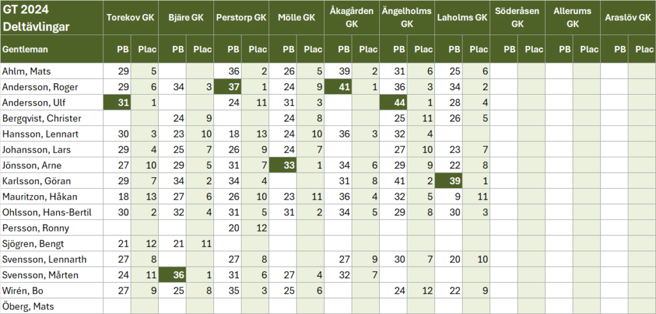
Task: Select the Söderåsen GK header cell
Action: [517, 17]
